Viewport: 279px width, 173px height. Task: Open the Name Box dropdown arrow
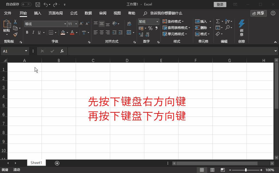point(26,51)
